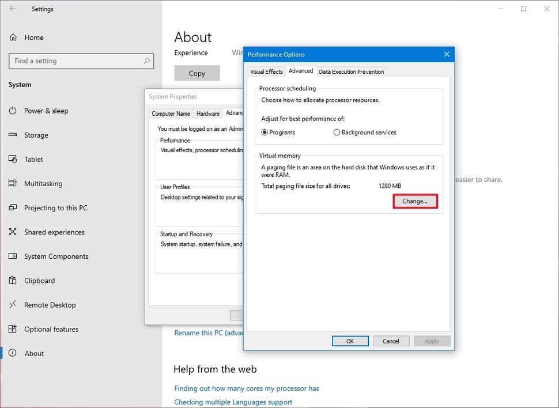Switch to the Hardware tab
This screenshot has height=408, width=559.
click(207, 113)
